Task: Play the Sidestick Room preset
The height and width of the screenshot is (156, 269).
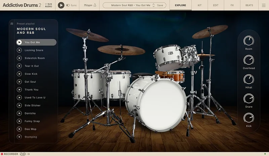Action: coord(19,58)
